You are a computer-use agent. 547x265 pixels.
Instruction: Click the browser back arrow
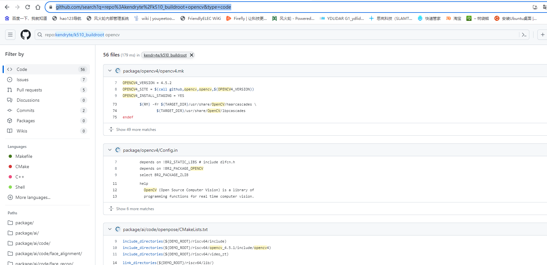point(7,7)
